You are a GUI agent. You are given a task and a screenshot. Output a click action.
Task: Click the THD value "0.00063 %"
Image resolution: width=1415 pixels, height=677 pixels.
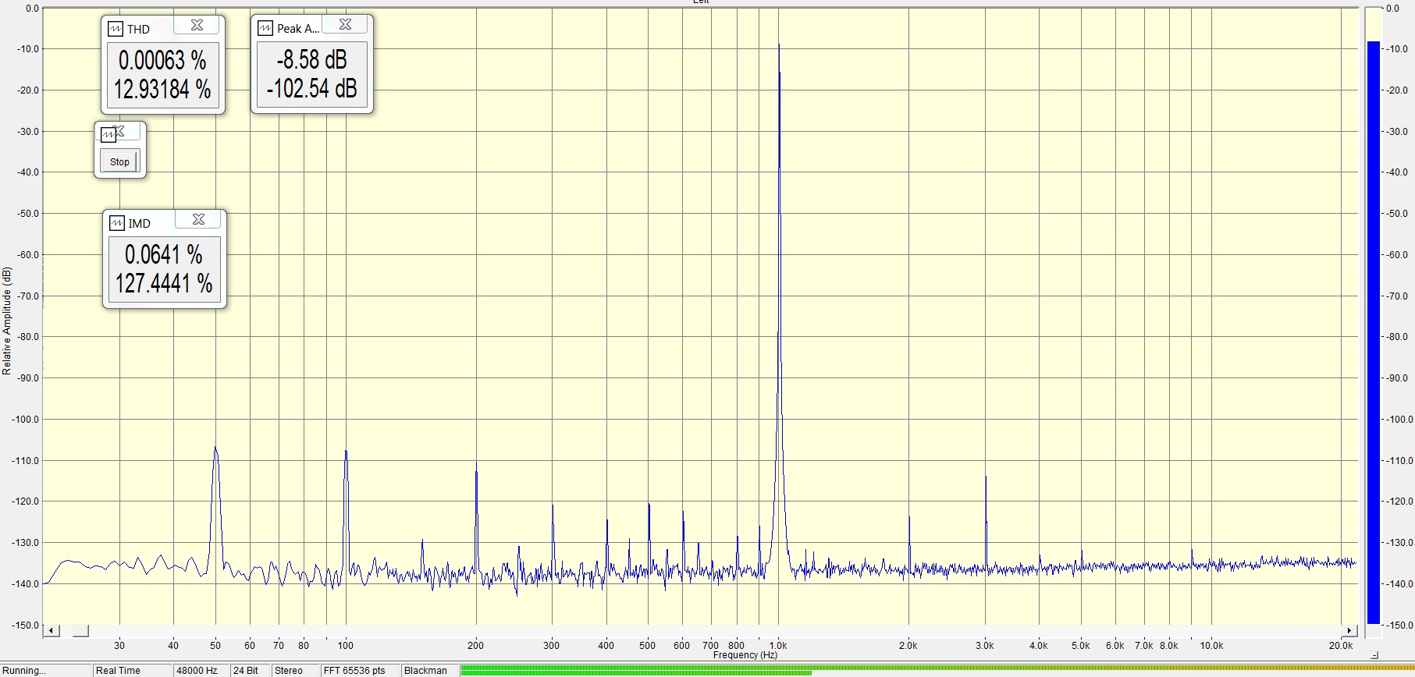(x=162, y=60)
